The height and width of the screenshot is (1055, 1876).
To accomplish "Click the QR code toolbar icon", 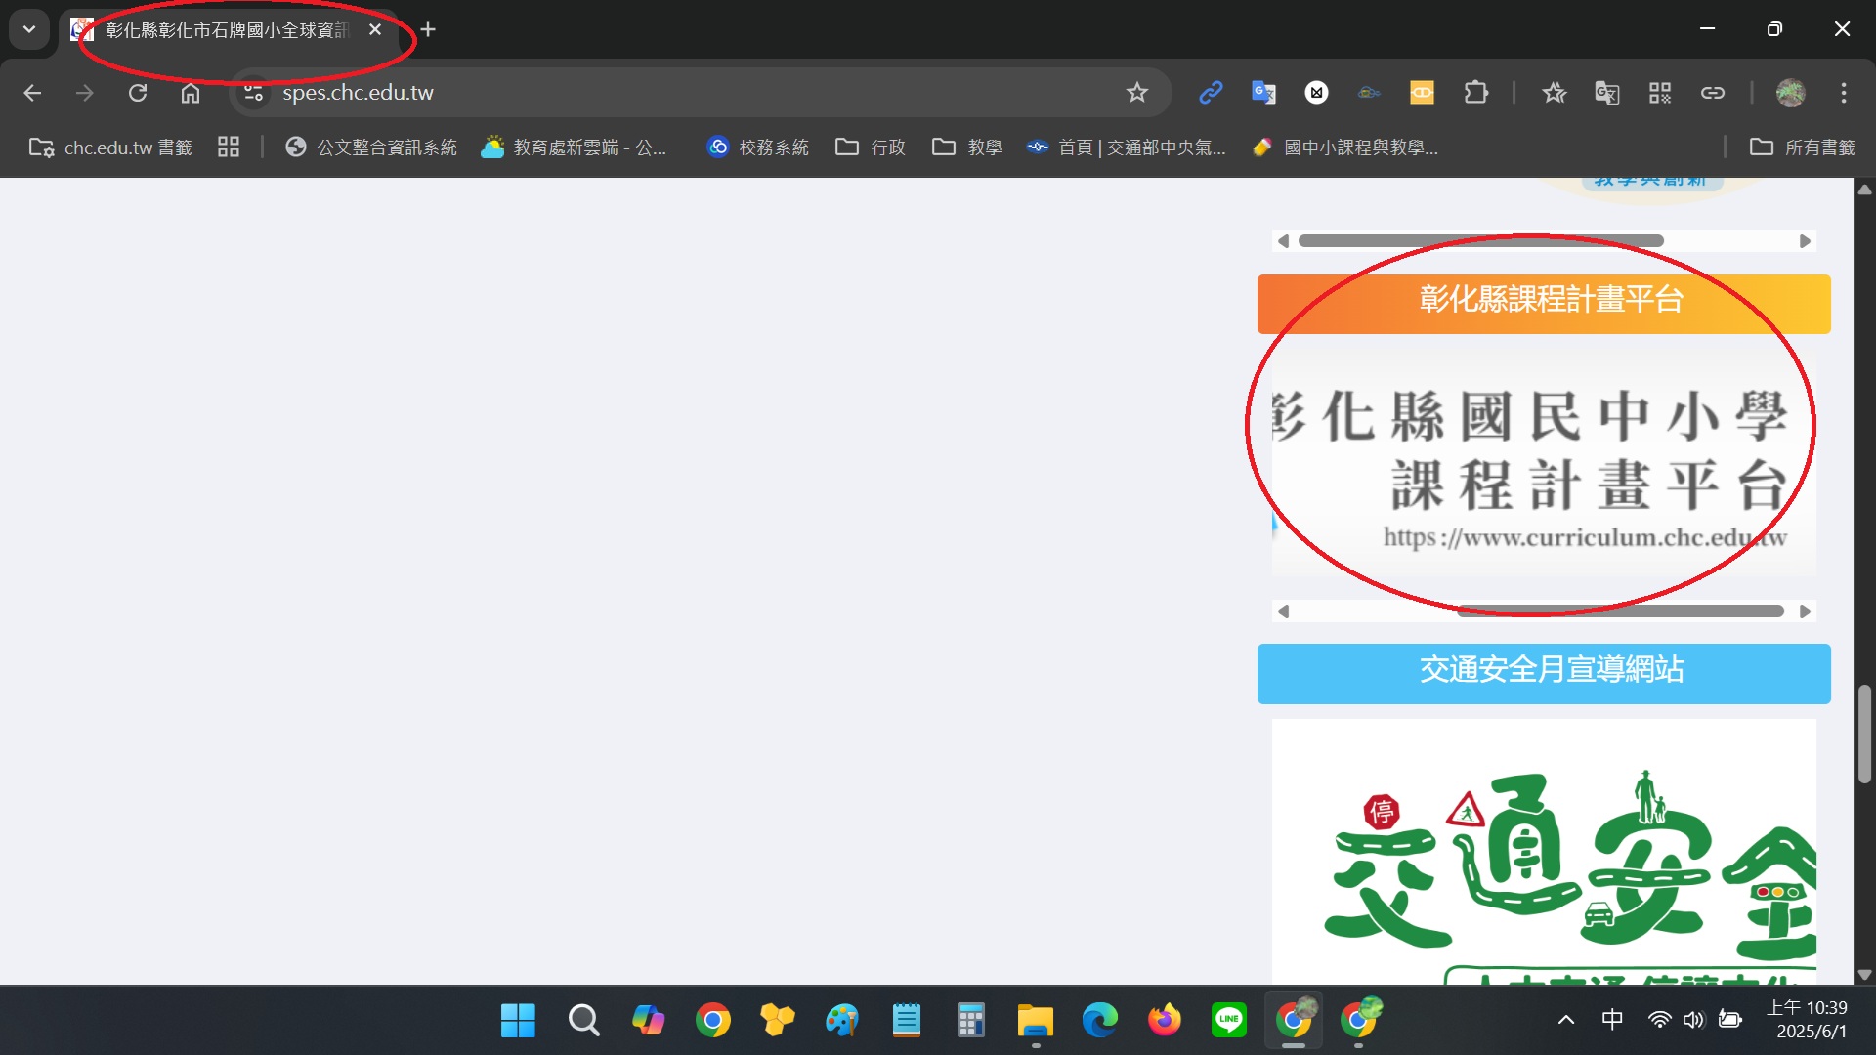I will tap(1660, 93).
